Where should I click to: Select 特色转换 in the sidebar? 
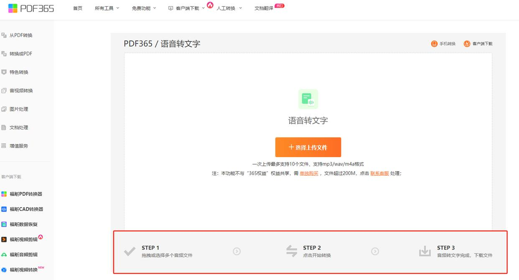click(x=19, y=72)
